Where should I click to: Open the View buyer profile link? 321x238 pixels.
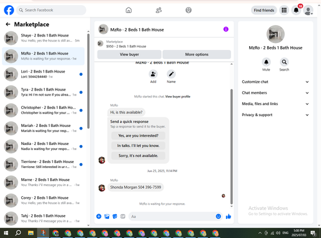click(178, 96)
